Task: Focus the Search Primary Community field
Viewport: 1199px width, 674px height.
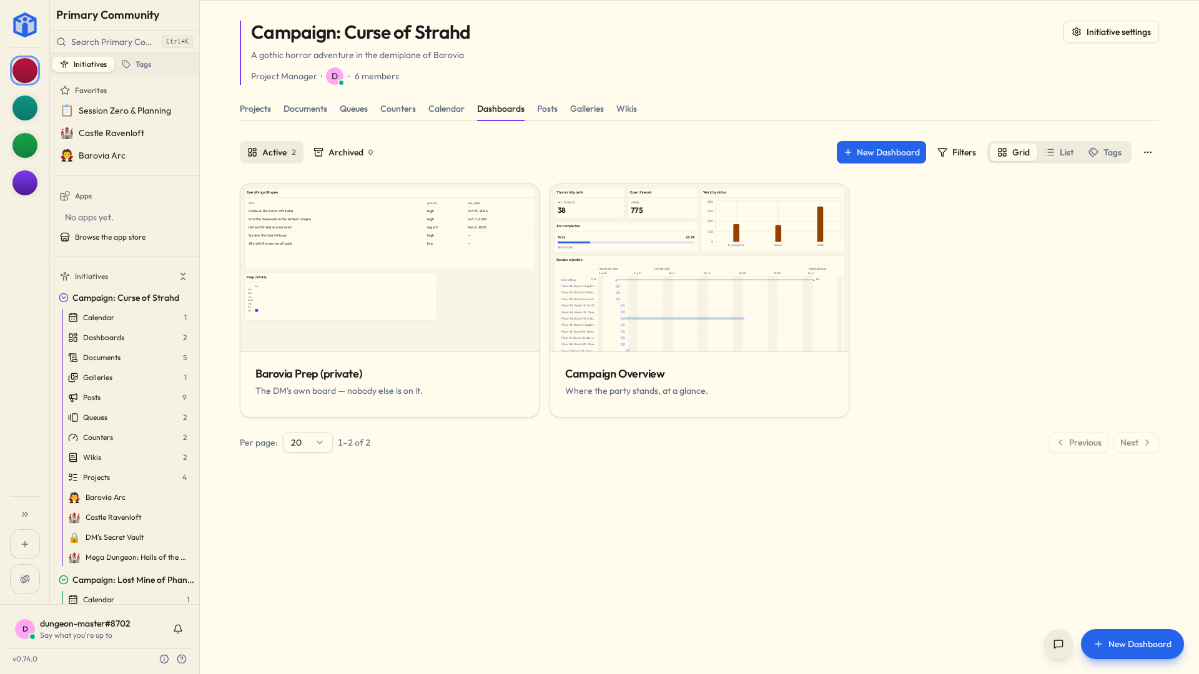Action: (125, 42)
